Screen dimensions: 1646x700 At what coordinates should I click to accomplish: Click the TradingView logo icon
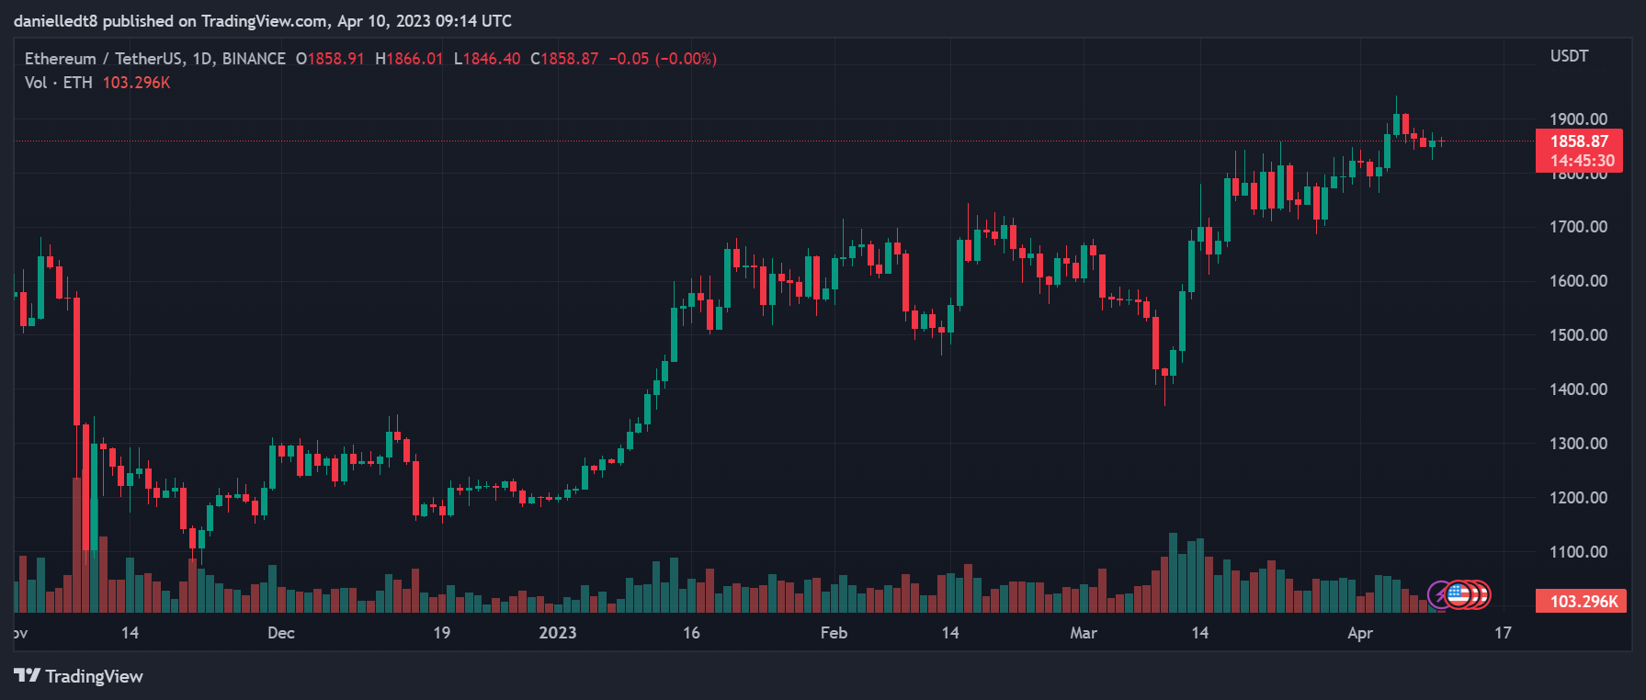pos(27,676)
